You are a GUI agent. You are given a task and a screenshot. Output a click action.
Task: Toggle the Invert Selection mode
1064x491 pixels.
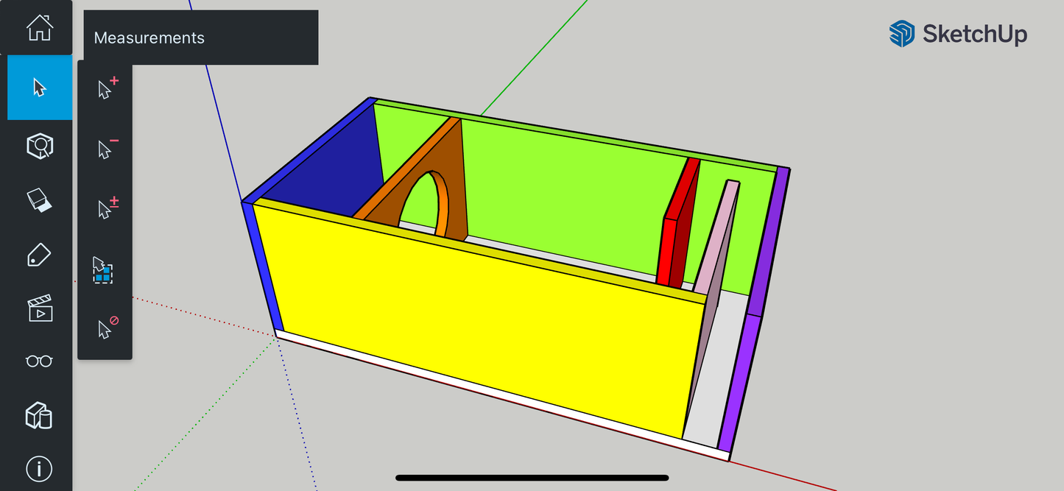[105, 208]
